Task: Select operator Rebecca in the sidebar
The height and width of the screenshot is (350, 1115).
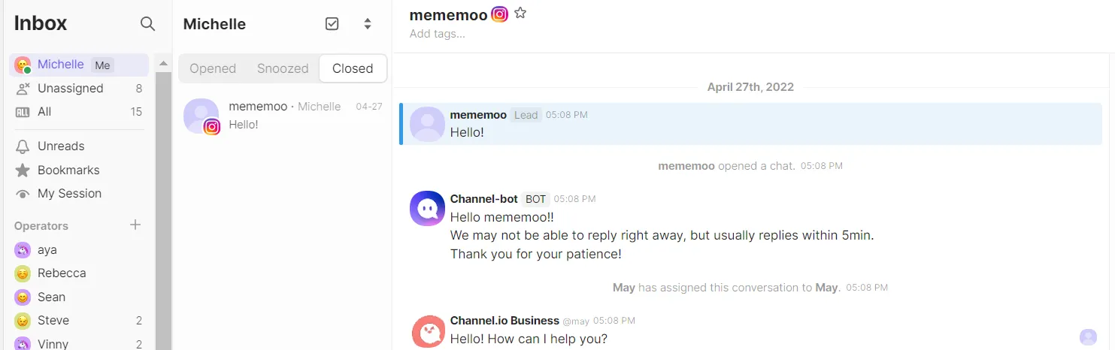Action: click(x=62, y=273)
